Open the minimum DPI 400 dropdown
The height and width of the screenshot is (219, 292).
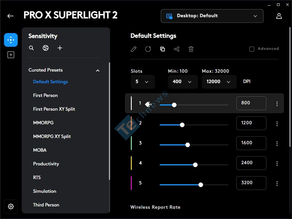point(183,82)
